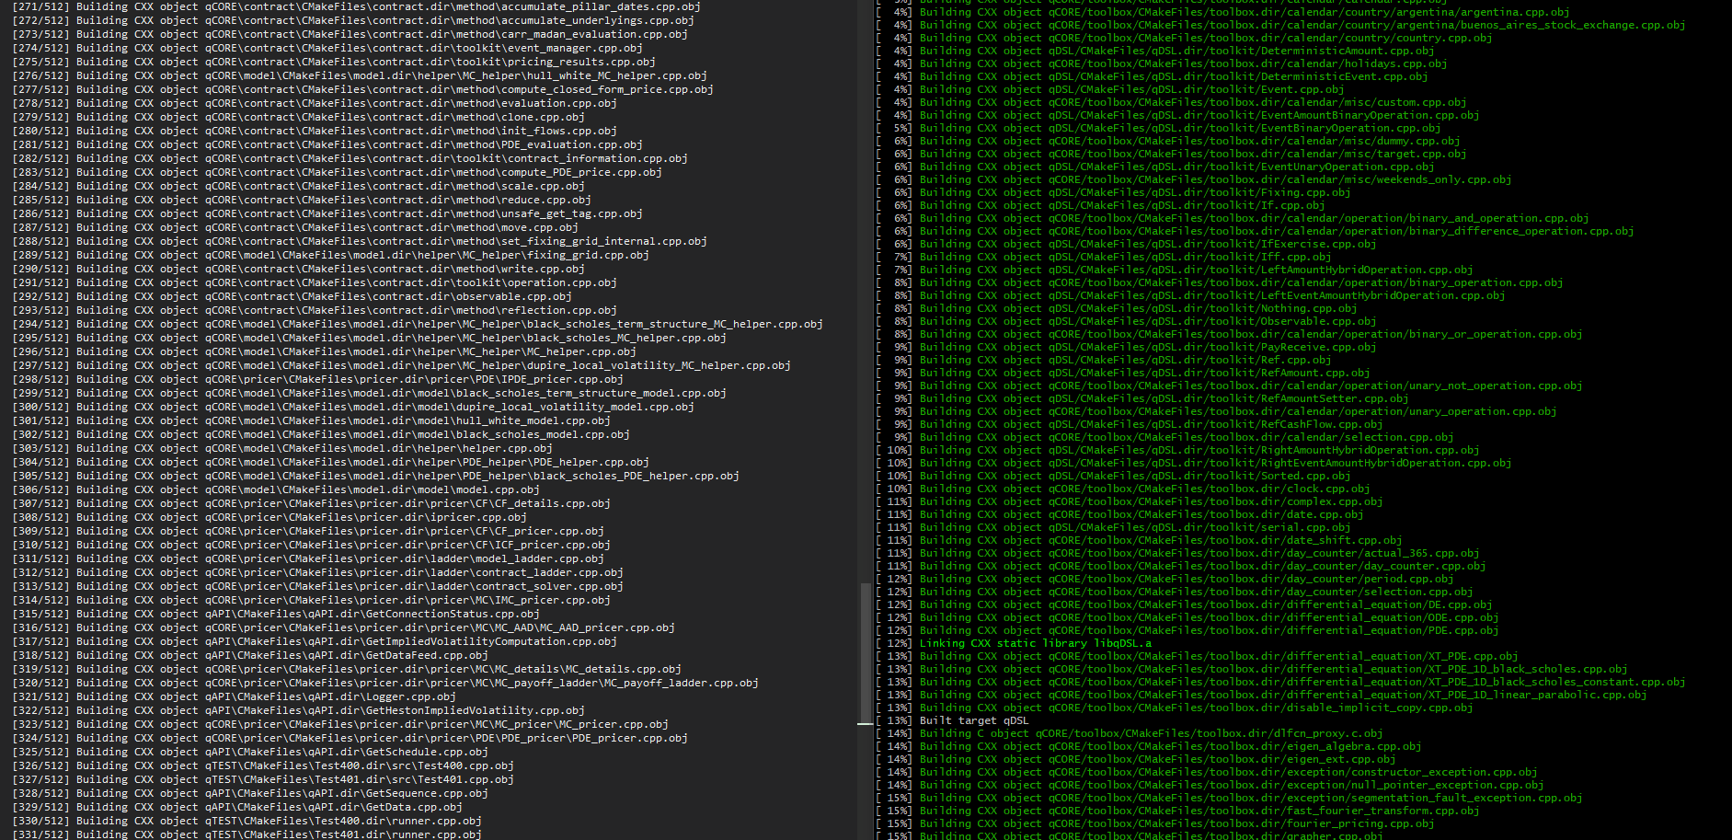Select the event_manager.cpp.obj build line

pyautogui.click(x=327, y=48)
